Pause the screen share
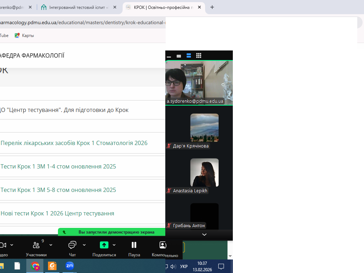This screenshot has height=273, width=364. pos(134,248)
